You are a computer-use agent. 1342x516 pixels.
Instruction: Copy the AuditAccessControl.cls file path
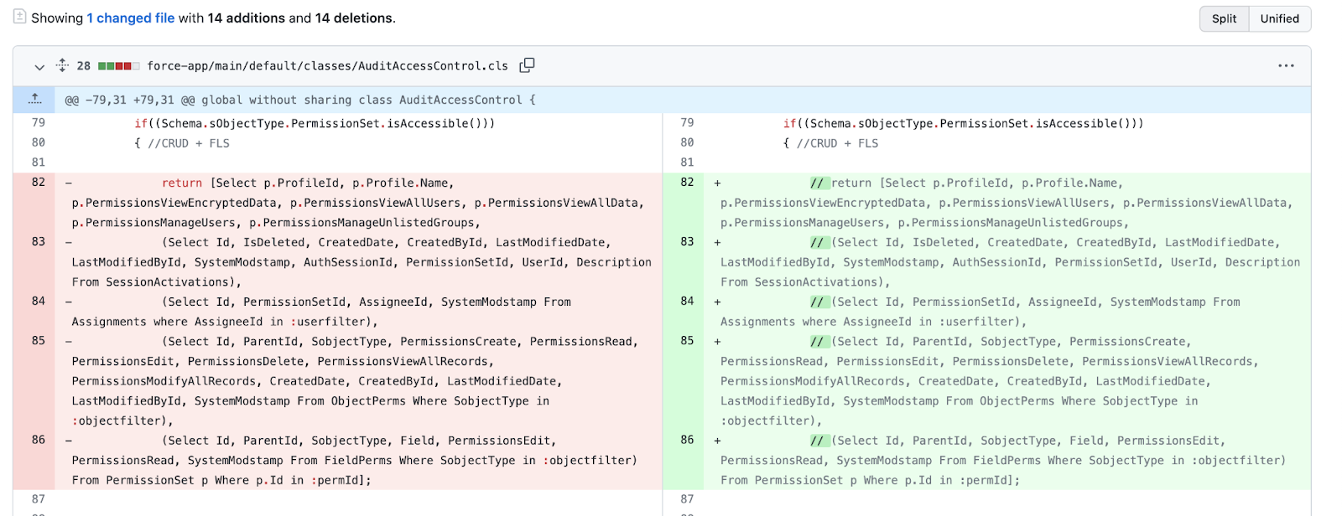coord(527,65)
